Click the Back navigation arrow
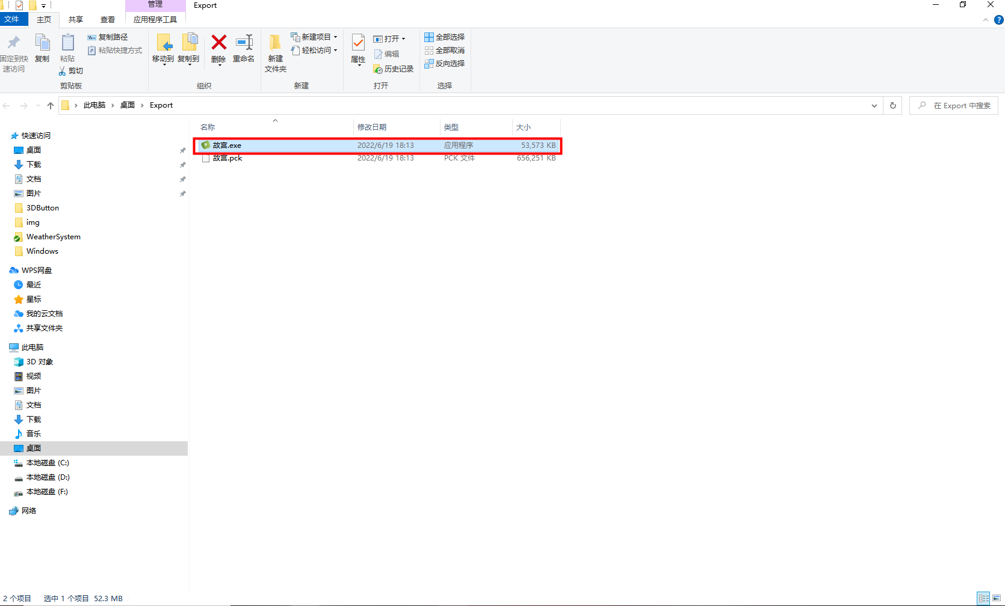 tap(7, 106)
